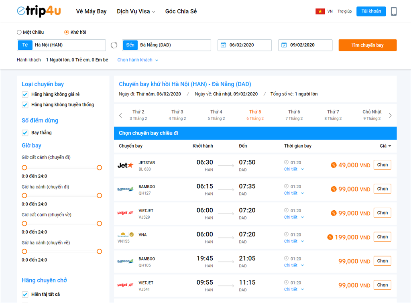This screenshot has height=303, width=411.
Task: Open the mobile phone app icon
Action: [x=393, y=11]
